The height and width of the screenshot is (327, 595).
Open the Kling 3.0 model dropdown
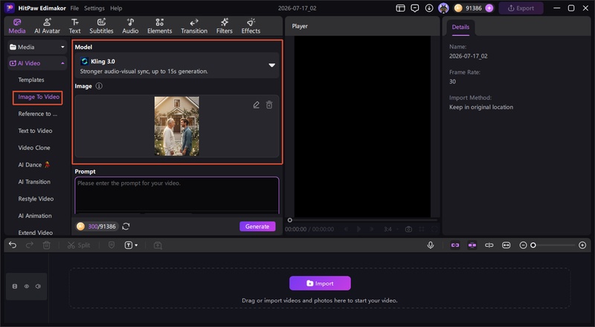pos(177,65)
